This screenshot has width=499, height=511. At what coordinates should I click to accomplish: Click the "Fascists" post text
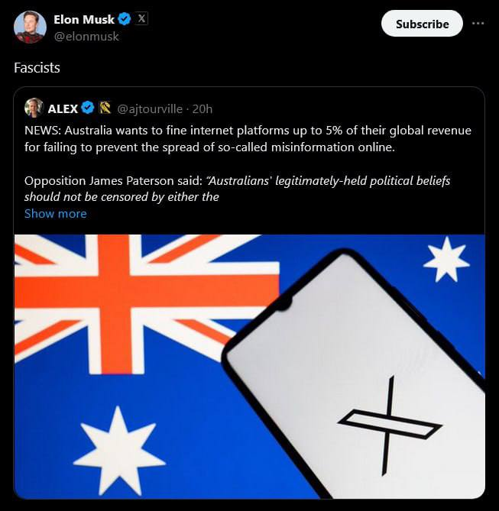[x=37, y=68]
